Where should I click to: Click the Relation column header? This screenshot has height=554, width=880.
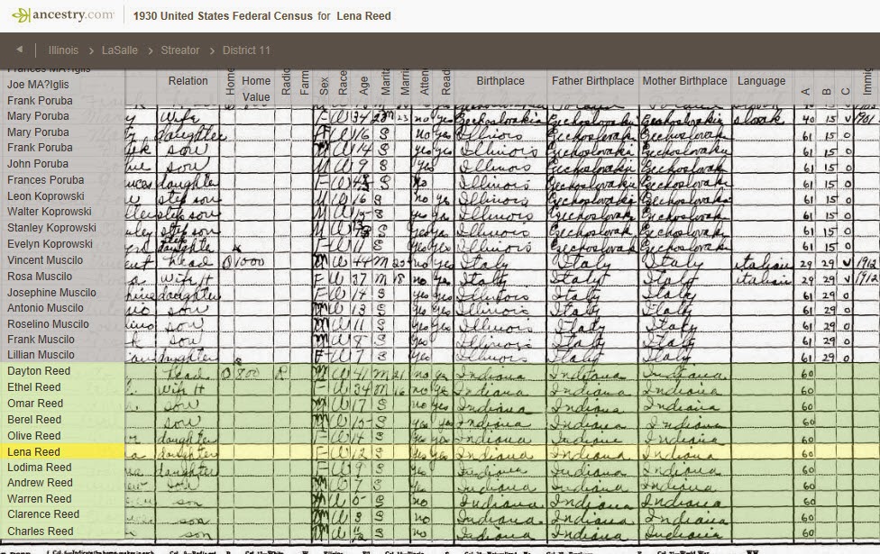188,81
